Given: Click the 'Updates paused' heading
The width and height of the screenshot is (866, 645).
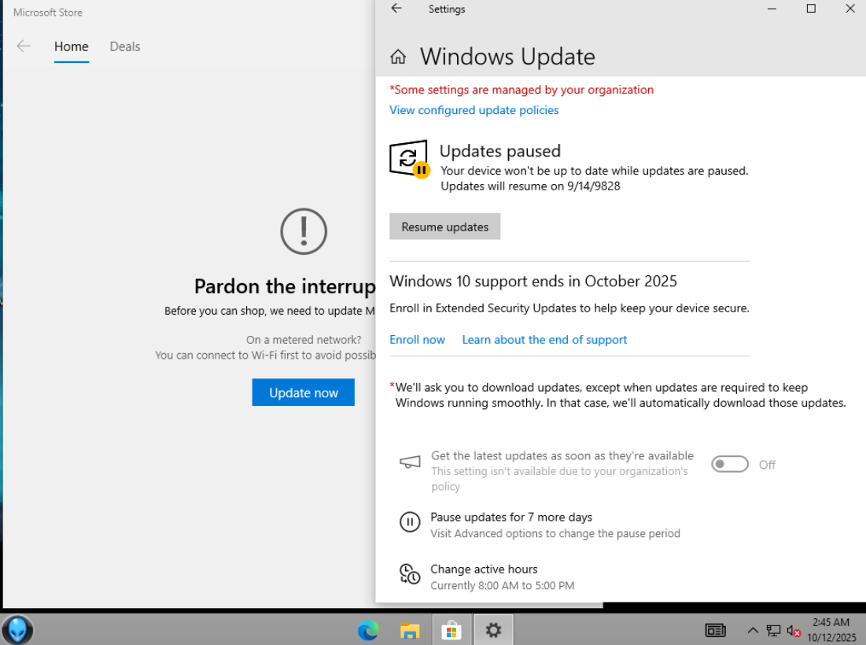Looking at the screenshot, I should [499, 151].
